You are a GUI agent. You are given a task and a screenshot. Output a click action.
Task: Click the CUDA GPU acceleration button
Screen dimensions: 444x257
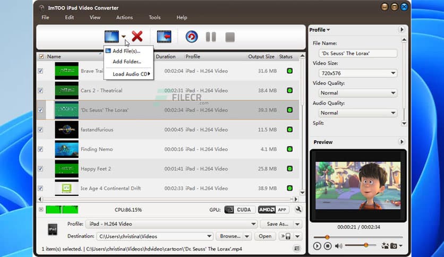pos(240,210)
